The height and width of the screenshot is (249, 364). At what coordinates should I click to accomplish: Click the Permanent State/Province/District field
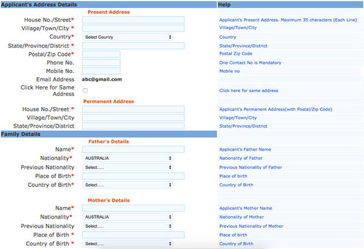coord(133,126)
